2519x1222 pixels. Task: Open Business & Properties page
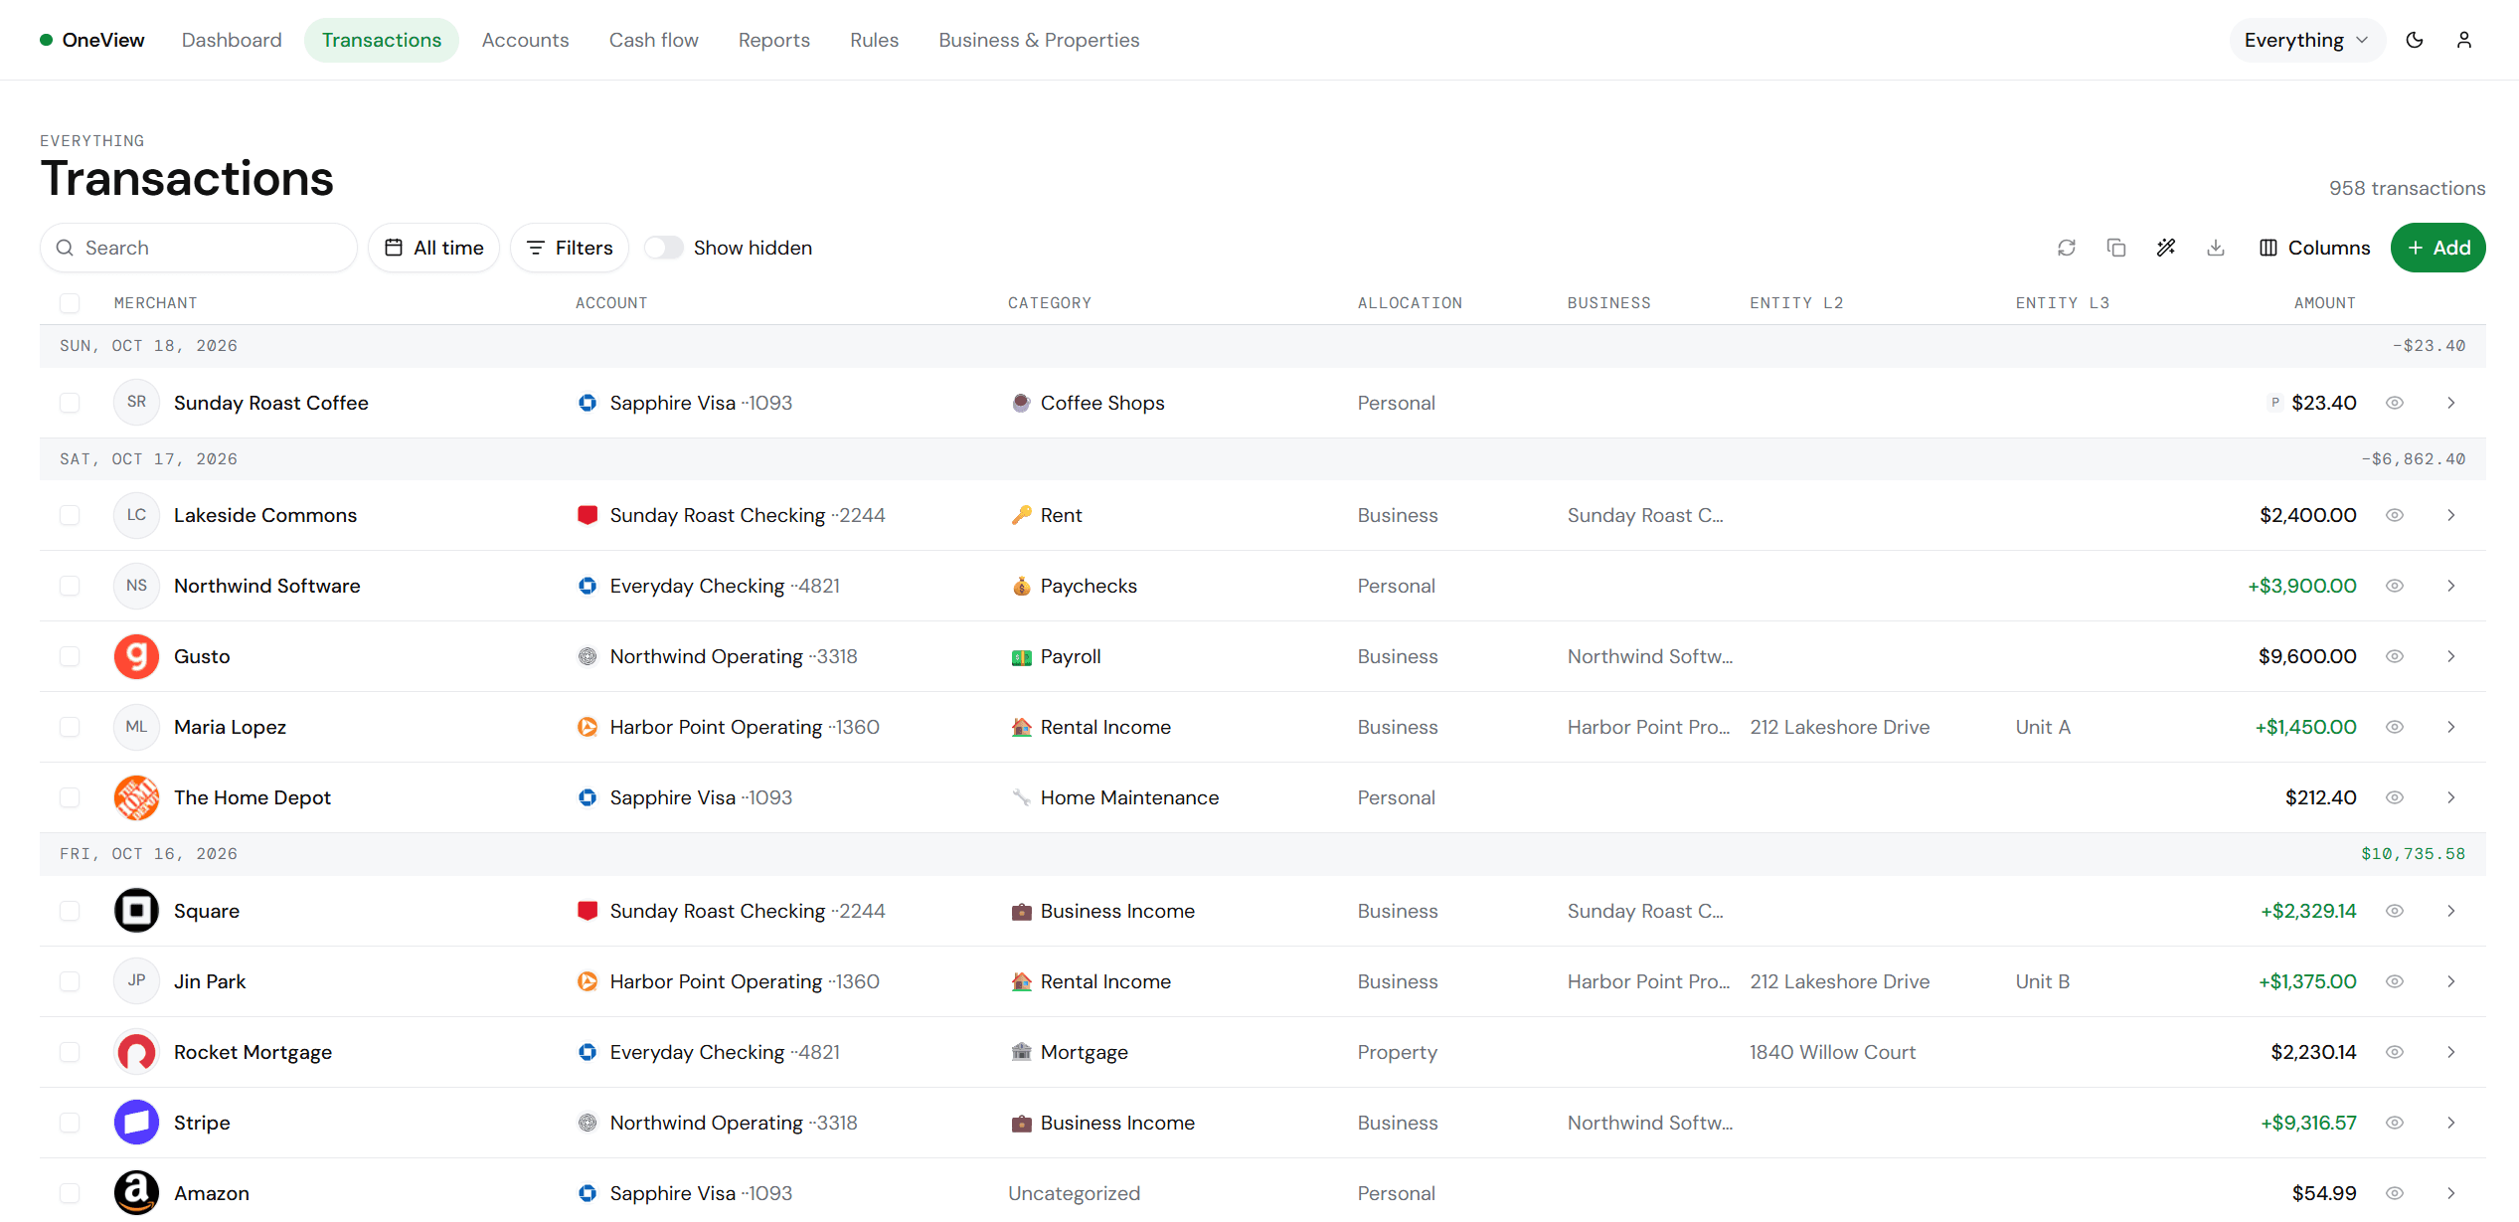tap(1039, 40)
